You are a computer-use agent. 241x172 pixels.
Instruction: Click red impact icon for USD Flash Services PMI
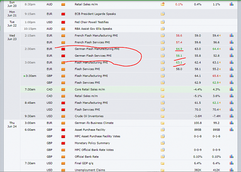click(63, 110)
